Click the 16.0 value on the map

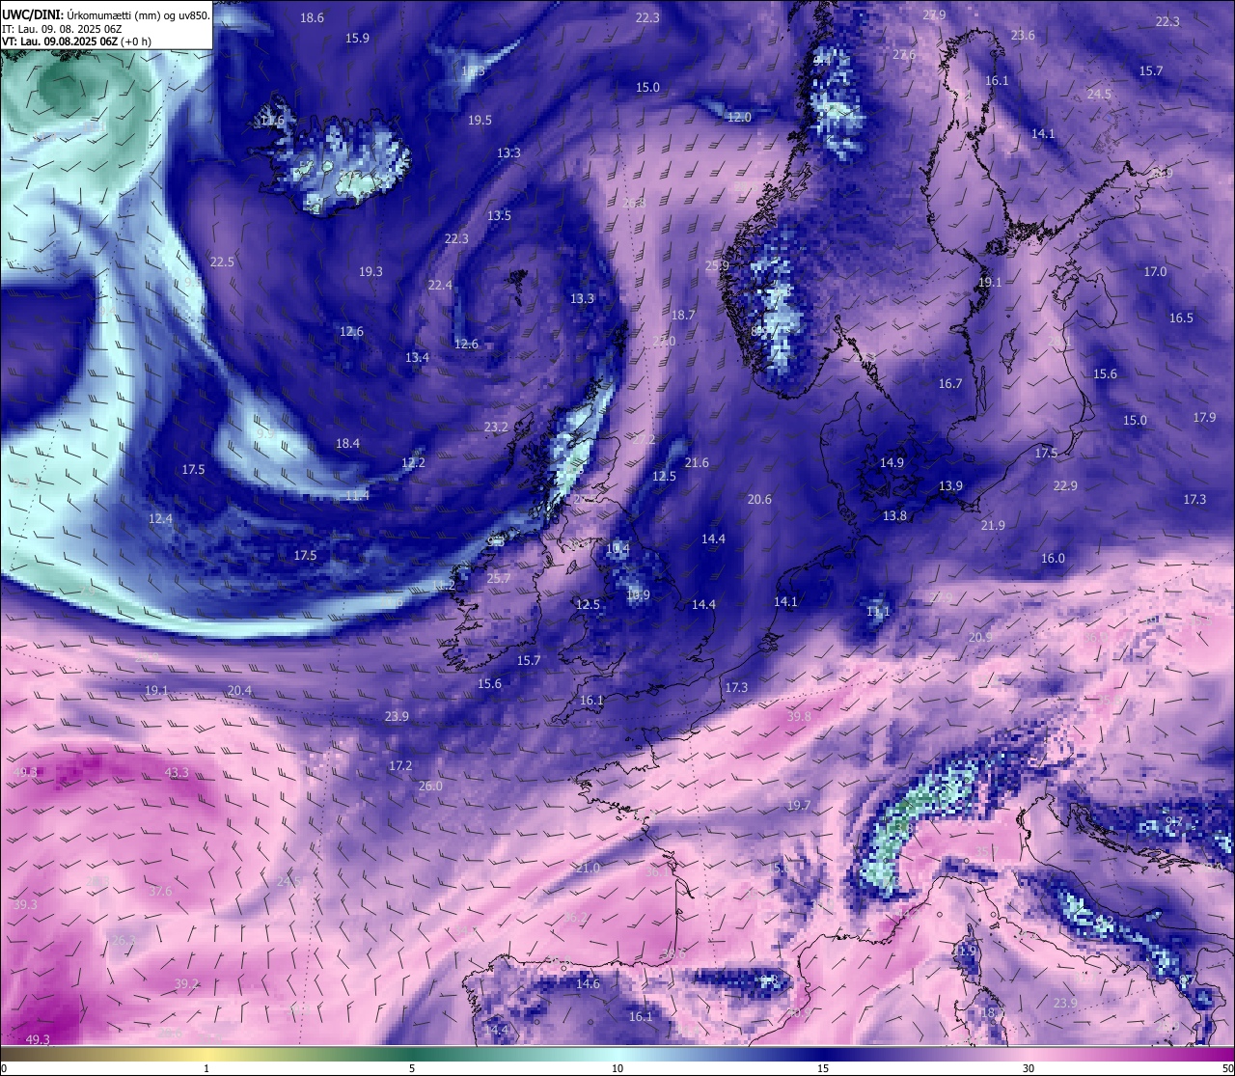[1053, 558]
